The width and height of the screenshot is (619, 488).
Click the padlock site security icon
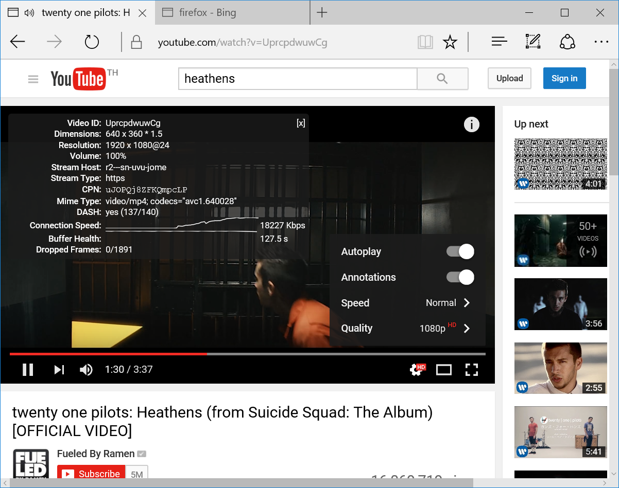pyautogui.click(x=136, y=42)
